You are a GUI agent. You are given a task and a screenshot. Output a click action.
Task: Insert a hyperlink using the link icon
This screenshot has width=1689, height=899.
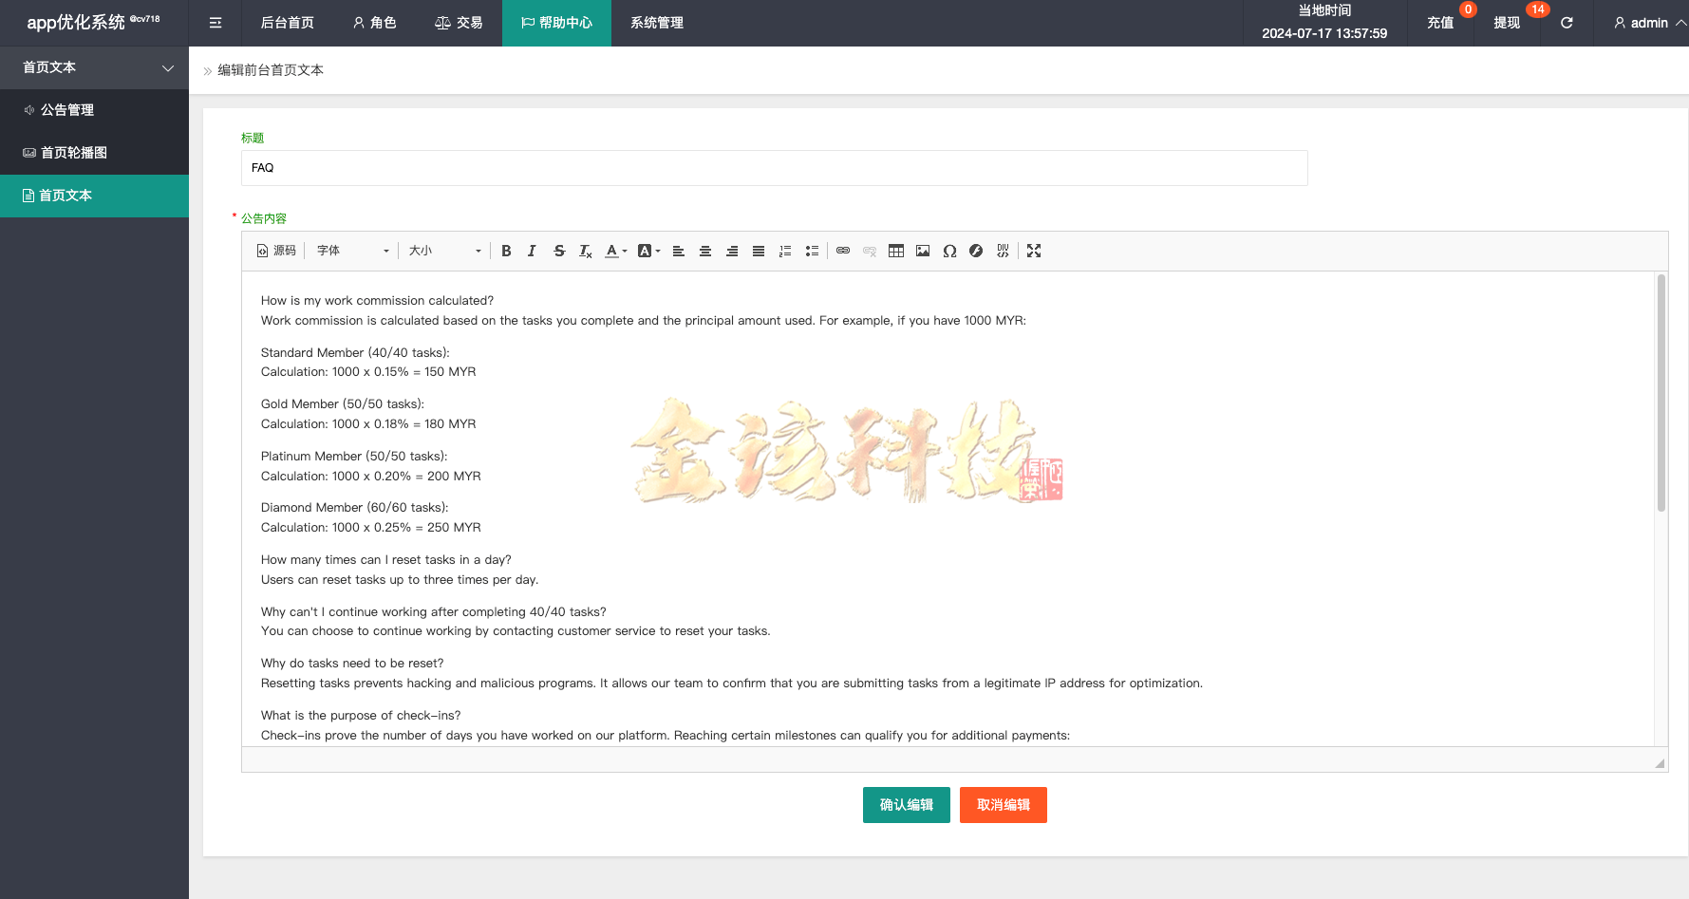(x=842, y=251)
